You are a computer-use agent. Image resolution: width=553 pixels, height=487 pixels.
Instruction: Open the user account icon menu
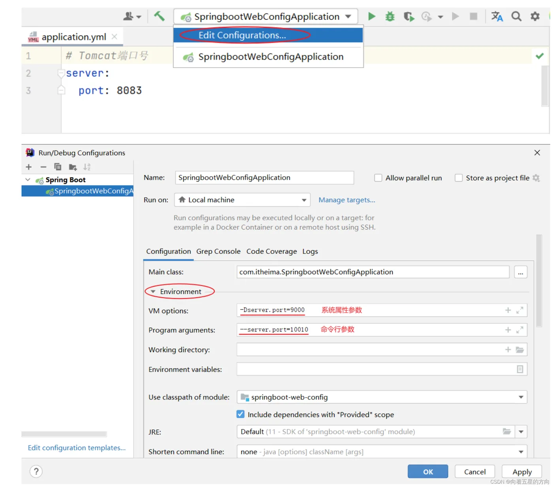(132, 17)
